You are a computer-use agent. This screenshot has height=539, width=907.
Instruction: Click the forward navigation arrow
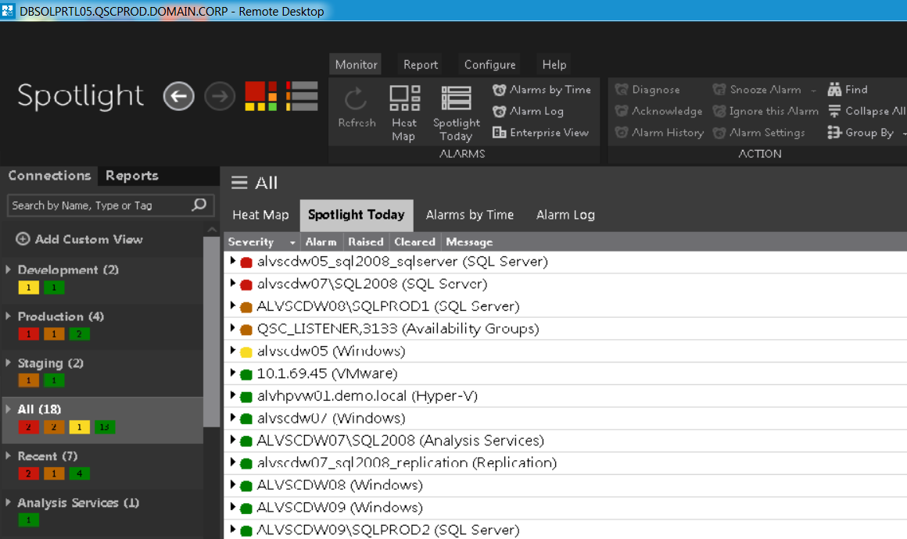coord(220,96)
